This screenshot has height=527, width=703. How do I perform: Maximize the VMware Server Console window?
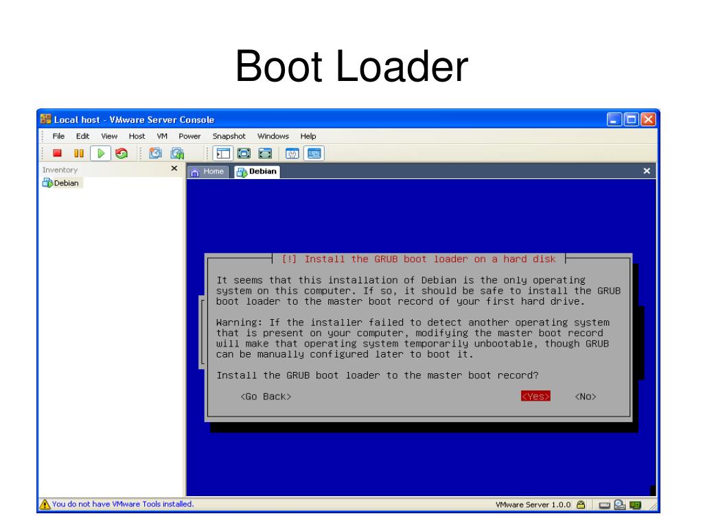click(632, 119)
